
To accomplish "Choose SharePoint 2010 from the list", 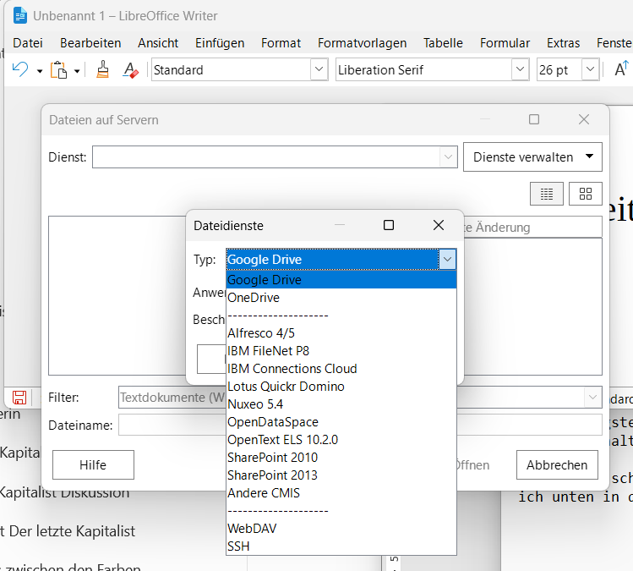I will pyautogui.click(x=341, y=458).
